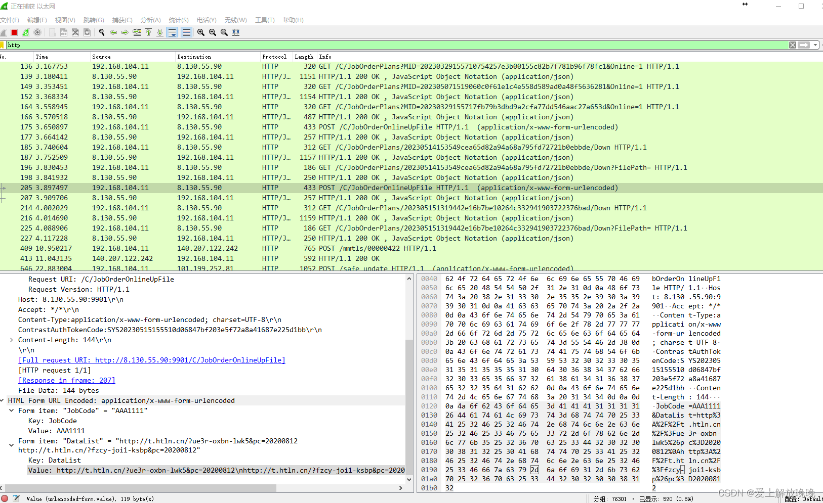Jump to the first packet
The width and height of the screenshot is (823, 503).
pos(148,32)
